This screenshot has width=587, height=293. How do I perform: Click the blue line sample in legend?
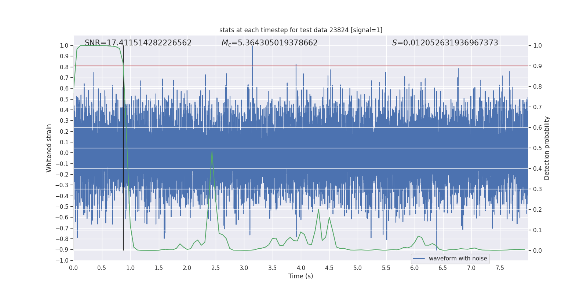click(419, 259)
